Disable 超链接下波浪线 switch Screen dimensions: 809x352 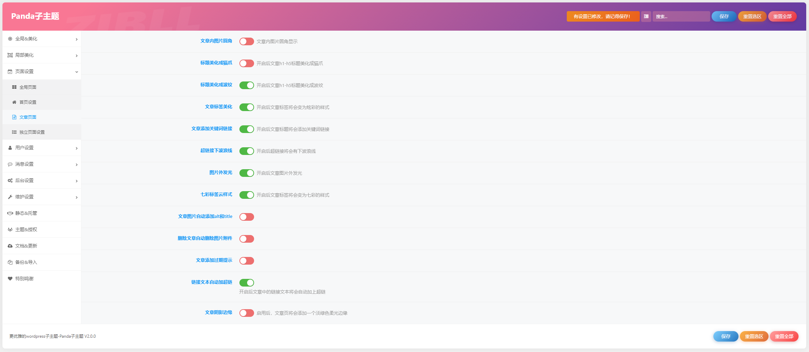click(x=246, y=151)
